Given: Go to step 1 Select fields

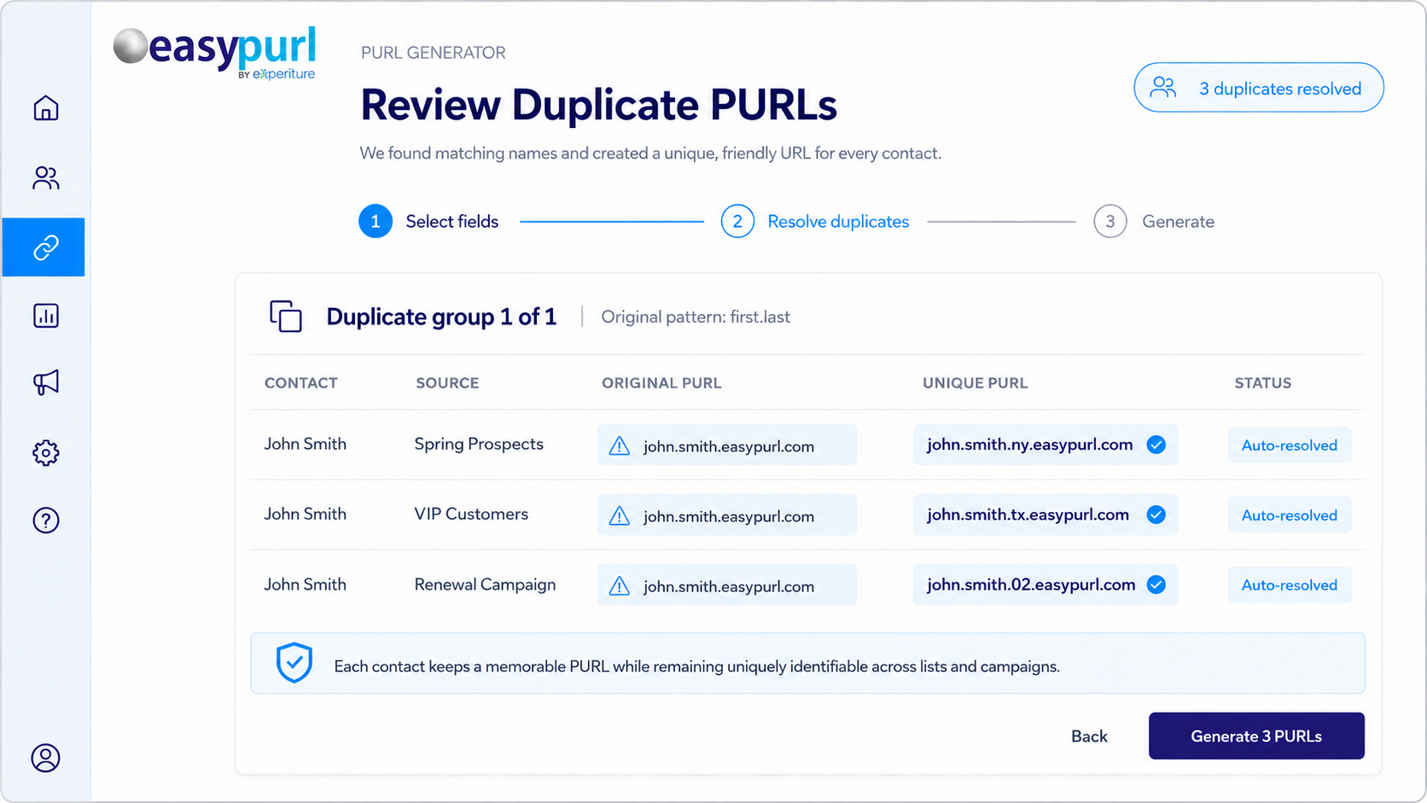Looking at the screenshot, I should coord(428,221).
